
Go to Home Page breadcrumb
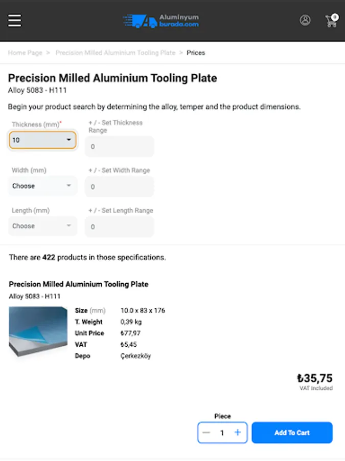pyautogui.click(x=25, y=53)
